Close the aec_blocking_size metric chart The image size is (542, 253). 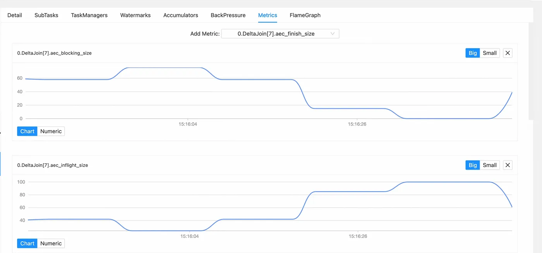[x=508, y=53]
